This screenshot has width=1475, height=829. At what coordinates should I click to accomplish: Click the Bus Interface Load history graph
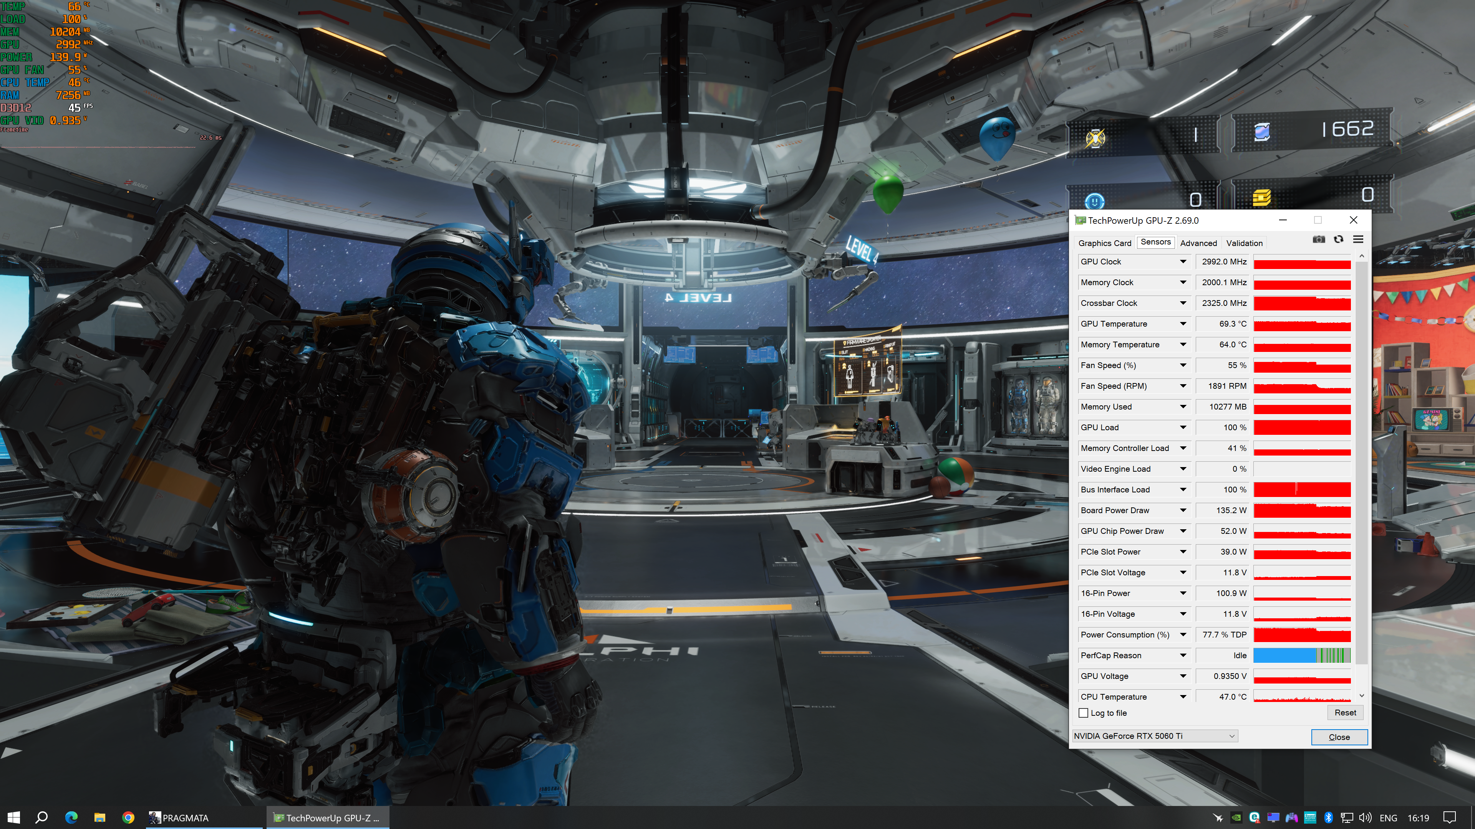click(1302, 490)
